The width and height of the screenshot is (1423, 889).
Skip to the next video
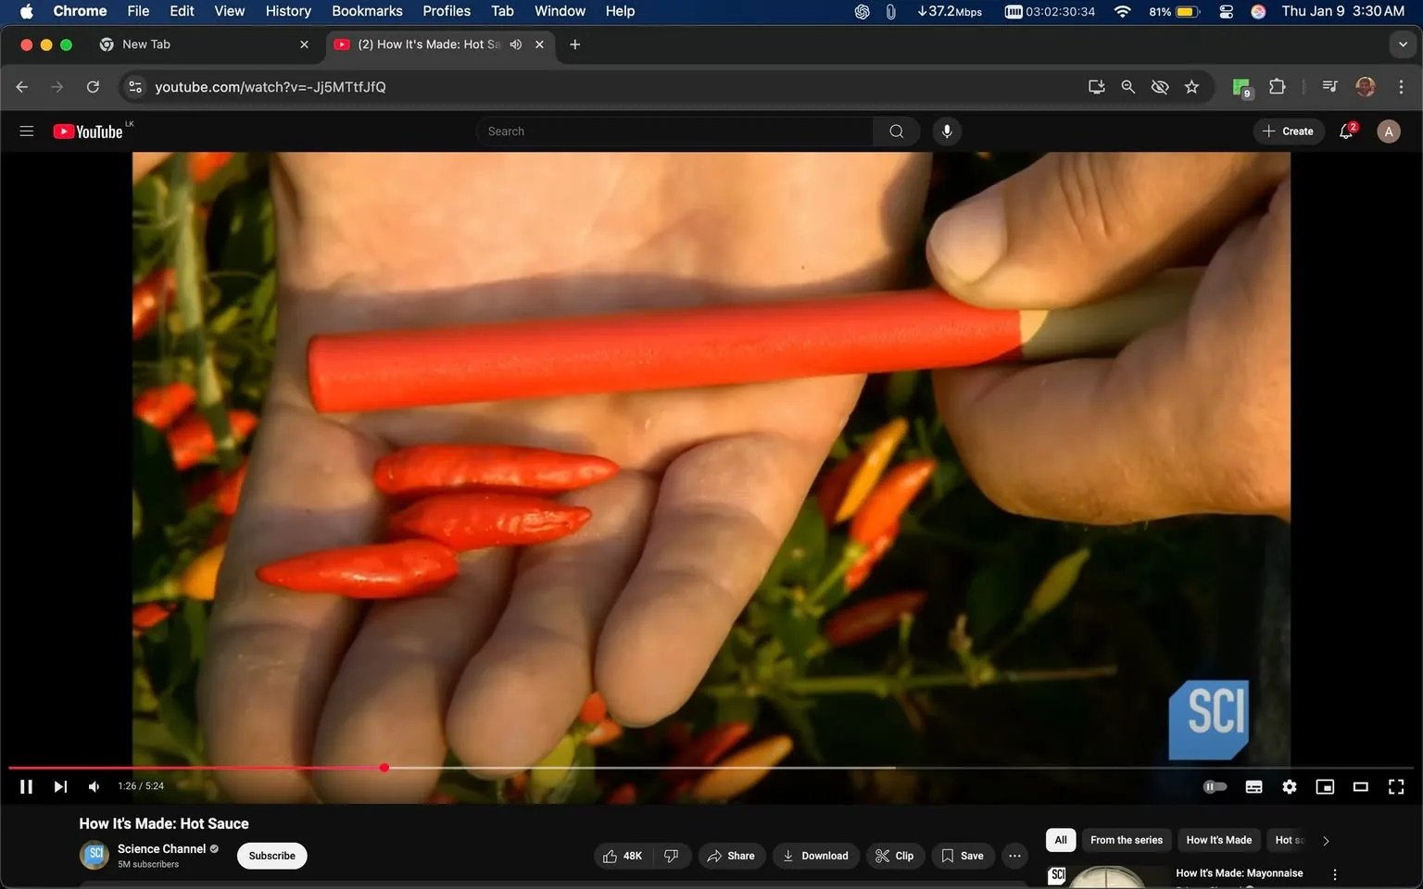tap(59, 786)
